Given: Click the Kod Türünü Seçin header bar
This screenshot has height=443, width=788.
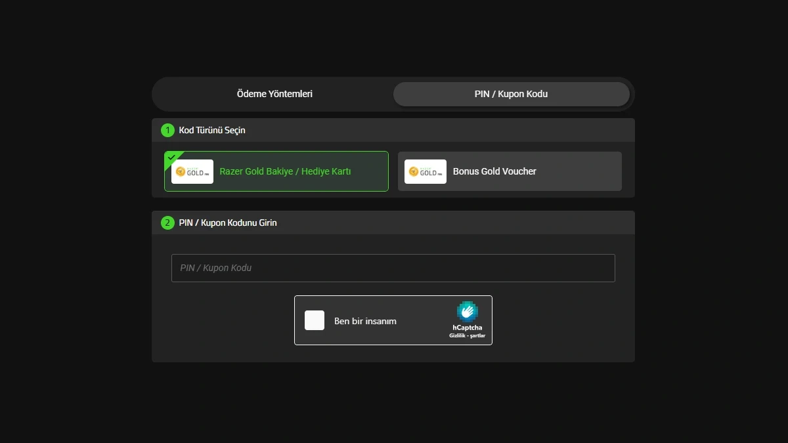Looking at the screenshot, I should 393,130.
